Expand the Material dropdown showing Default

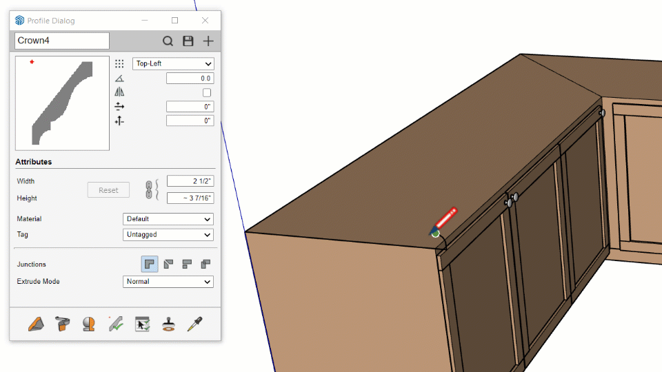pyautogui.click(x=168, y=219)
